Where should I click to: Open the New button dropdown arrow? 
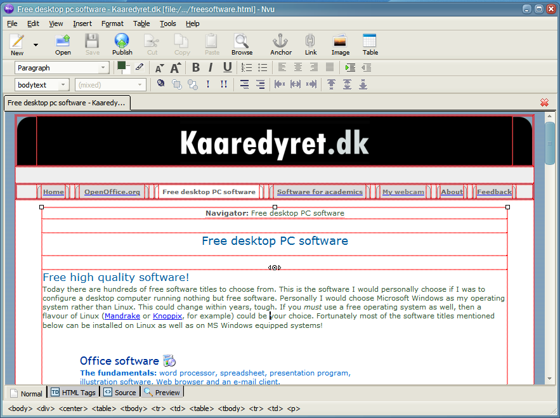[36, 45]
